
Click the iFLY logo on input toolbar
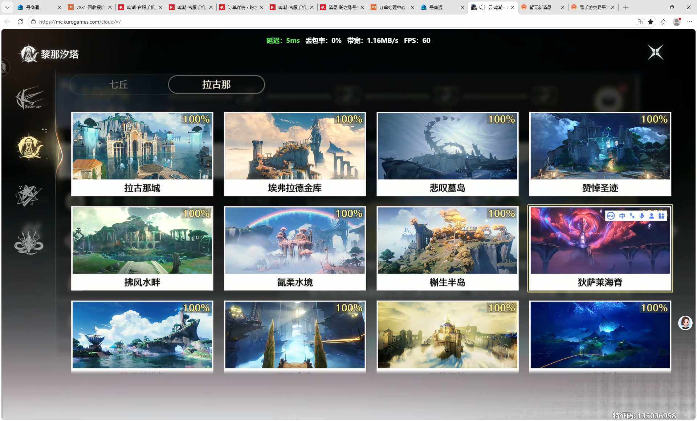pos(611,216)
